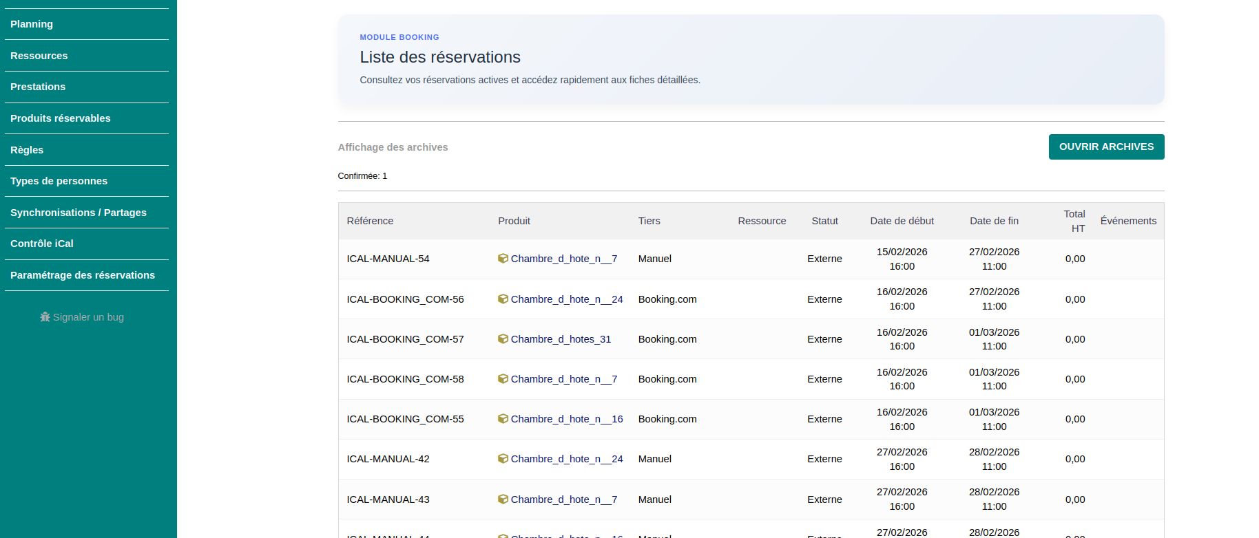Open Chambre_d_hotes_31 product link
The image size is (1259, 538).
[561, 339]
